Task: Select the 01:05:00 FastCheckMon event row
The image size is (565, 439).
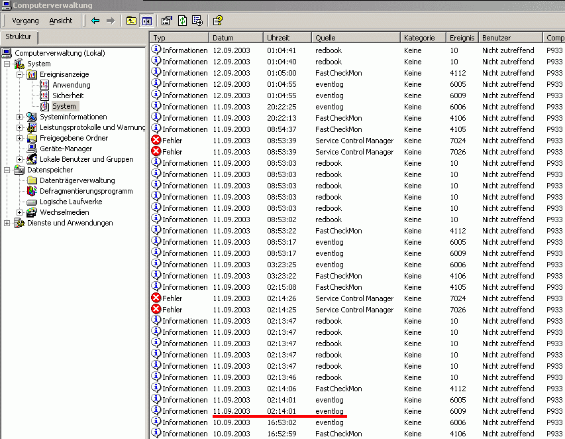Action: [x=358, y=73]
